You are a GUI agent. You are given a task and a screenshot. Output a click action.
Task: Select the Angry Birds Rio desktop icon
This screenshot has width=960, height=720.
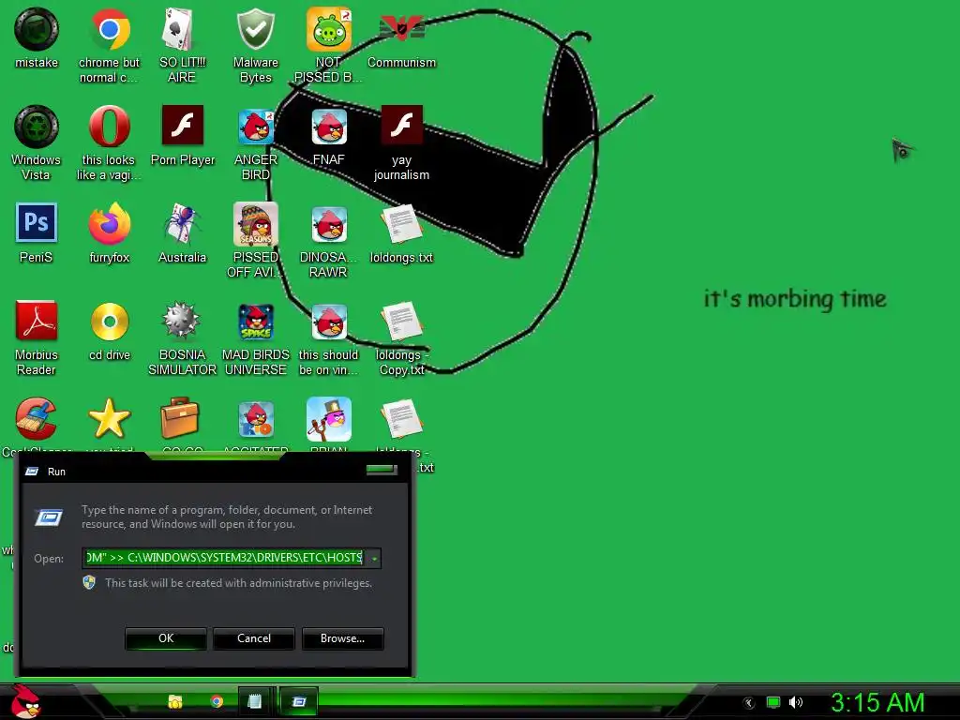[x=255, y=419]
